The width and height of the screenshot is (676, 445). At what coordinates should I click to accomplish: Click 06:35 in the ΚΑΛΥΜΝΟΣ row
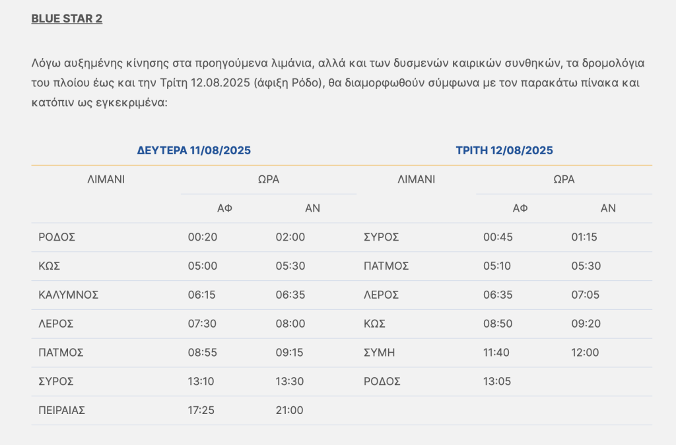coord(290,295)
